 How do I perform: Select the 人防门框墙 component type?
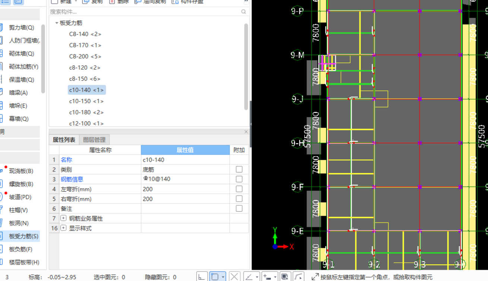(x=24, y=41)
